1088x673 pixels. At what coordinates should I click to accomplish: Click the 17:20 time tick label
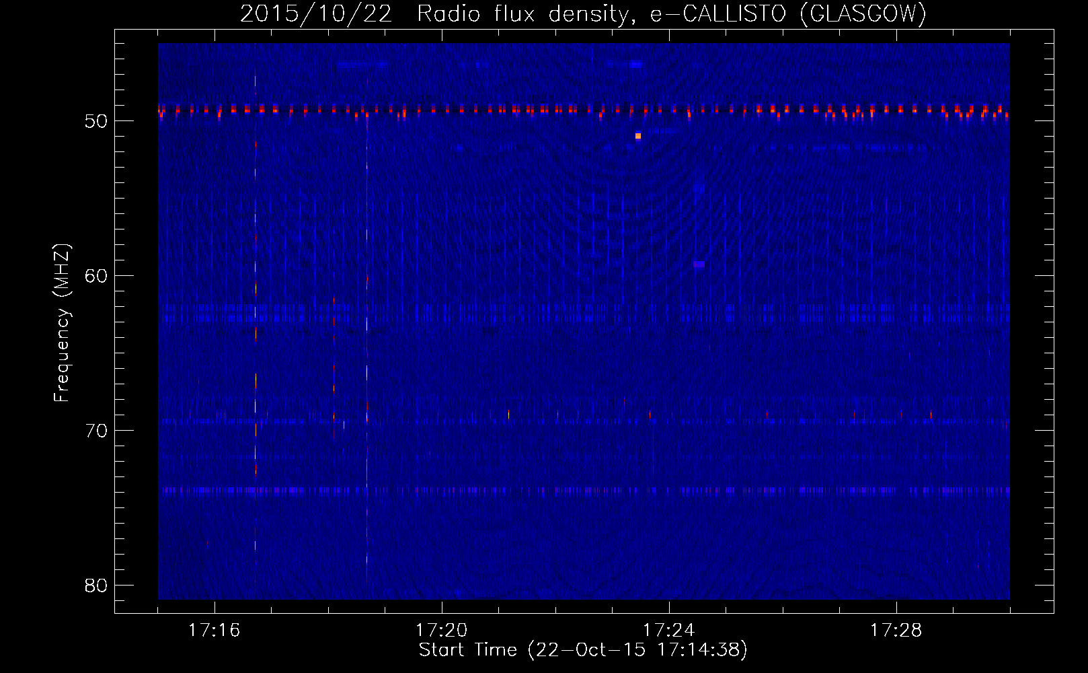[x=441, y=631]
